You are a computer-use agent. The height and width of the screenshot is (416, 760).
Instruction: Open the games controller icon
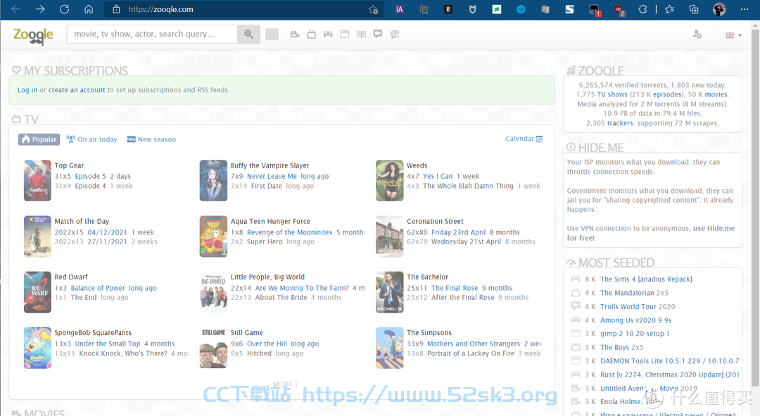[328, 34]
